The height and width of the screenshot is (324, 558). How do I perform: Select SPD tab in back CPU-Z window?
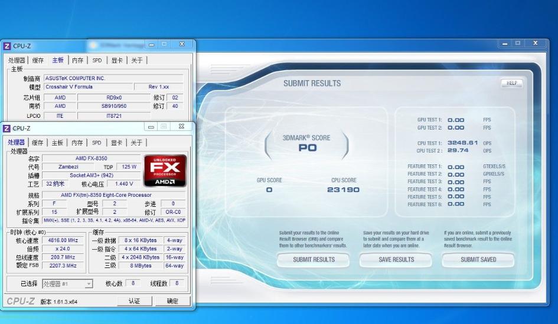click(97, 60)
